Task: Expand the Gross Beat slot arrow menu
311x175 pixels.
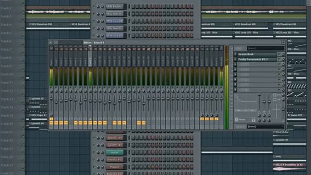Action: pos(235,54)
